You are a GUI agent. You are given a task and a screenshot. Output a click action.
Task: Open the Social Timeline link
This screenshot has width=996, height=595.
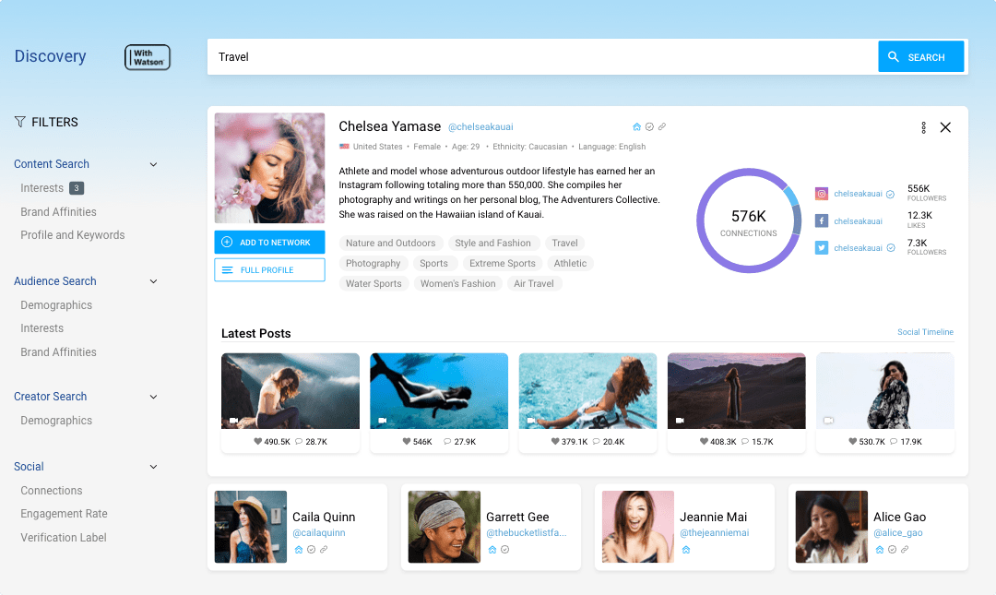click(925, 332)
